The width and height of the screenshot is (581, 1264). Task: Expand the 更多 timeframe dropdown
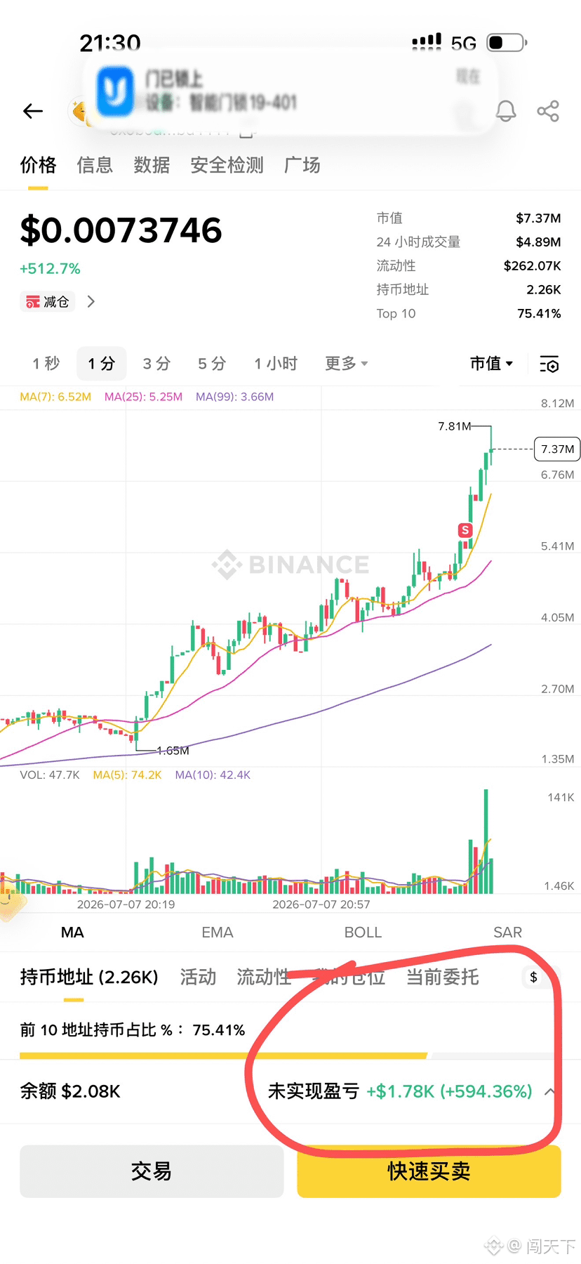[347, 364]
